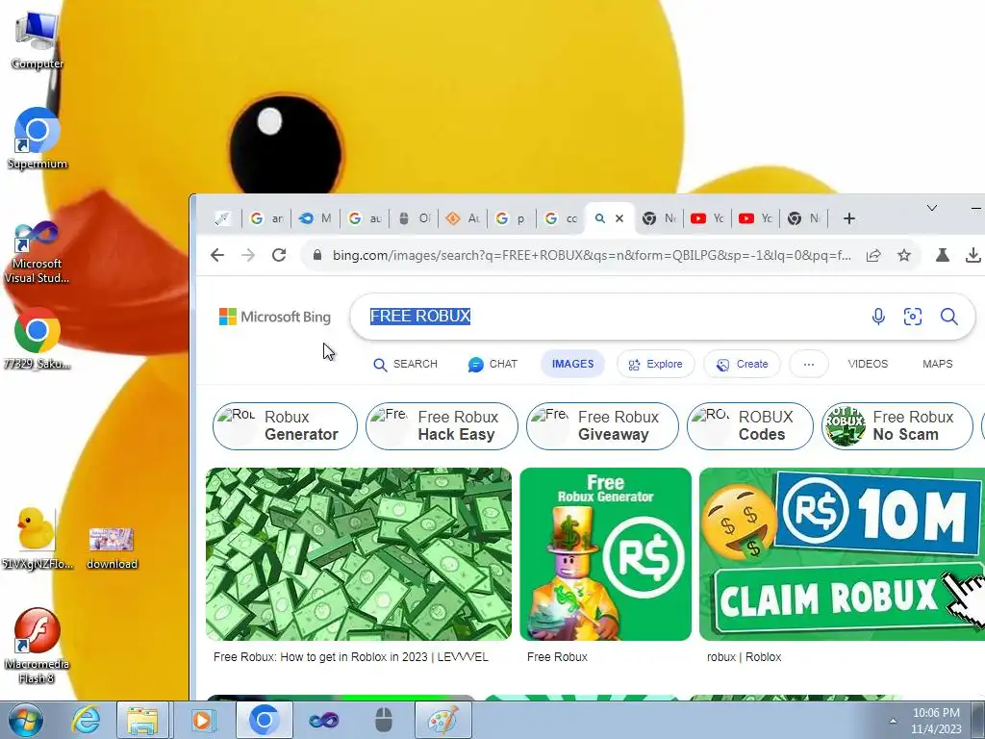Select the download image file on desktop

(112, 548)
